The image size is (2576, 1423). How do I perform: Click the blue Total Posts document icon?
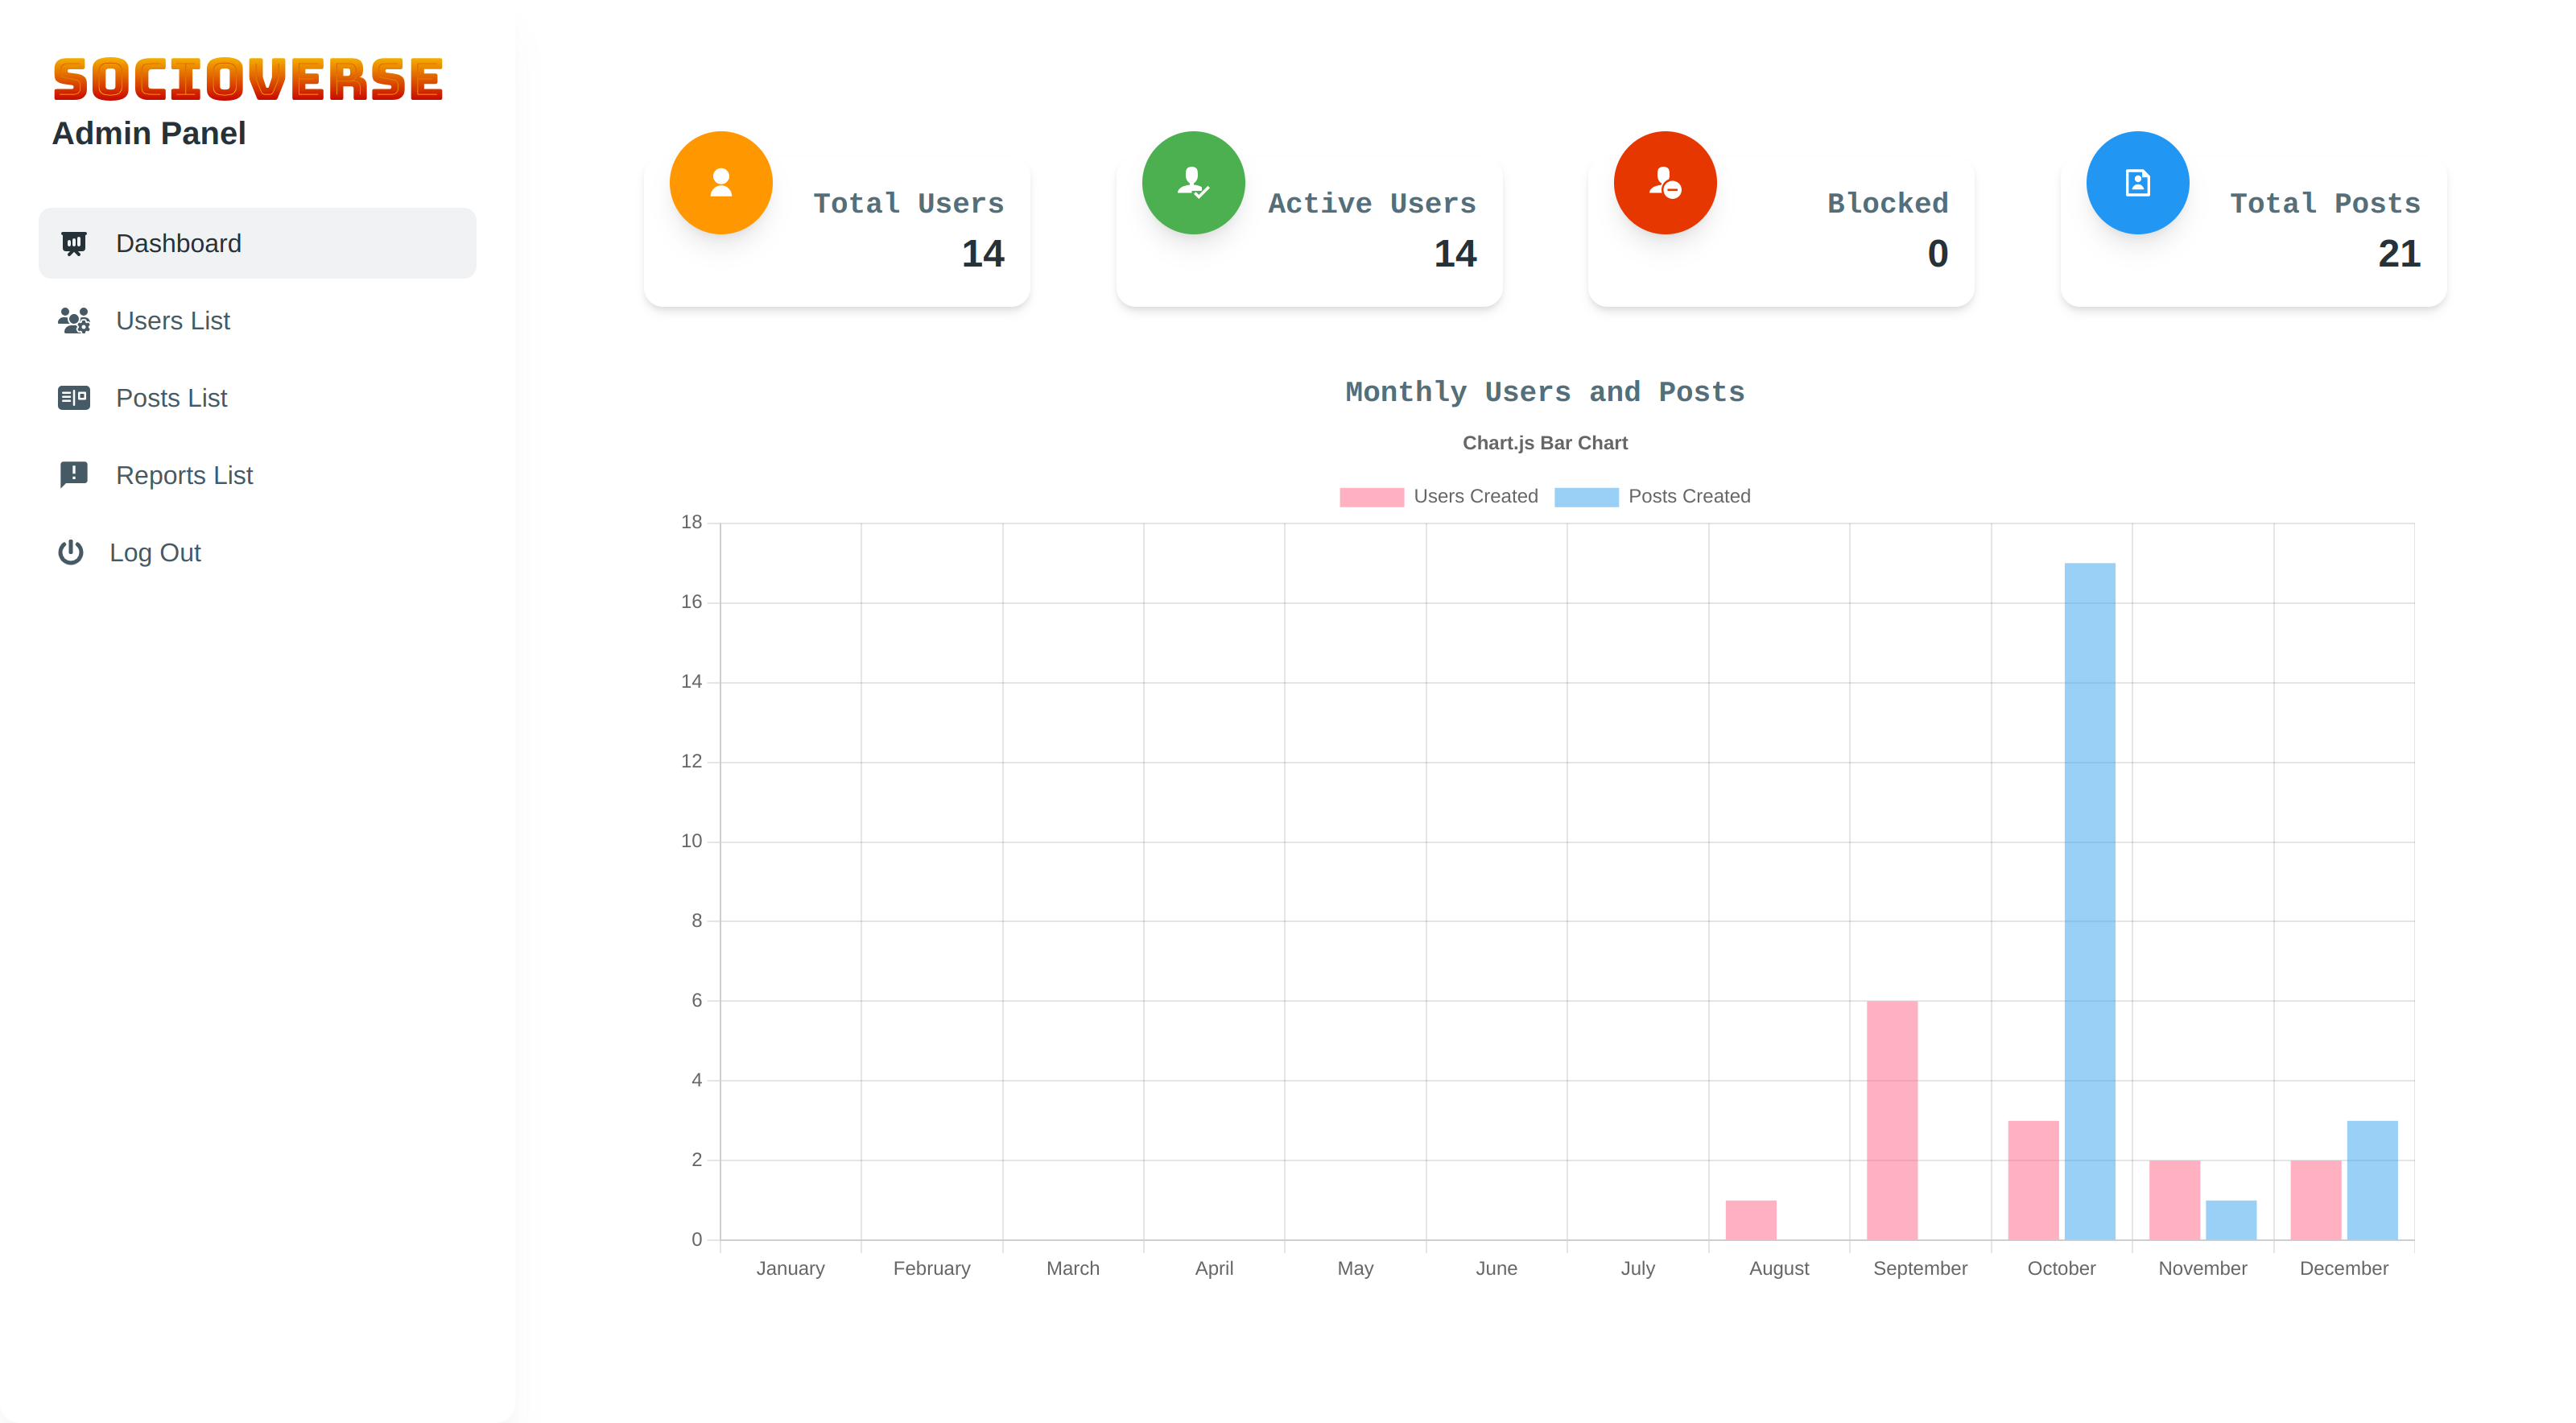pos(2138,183)
